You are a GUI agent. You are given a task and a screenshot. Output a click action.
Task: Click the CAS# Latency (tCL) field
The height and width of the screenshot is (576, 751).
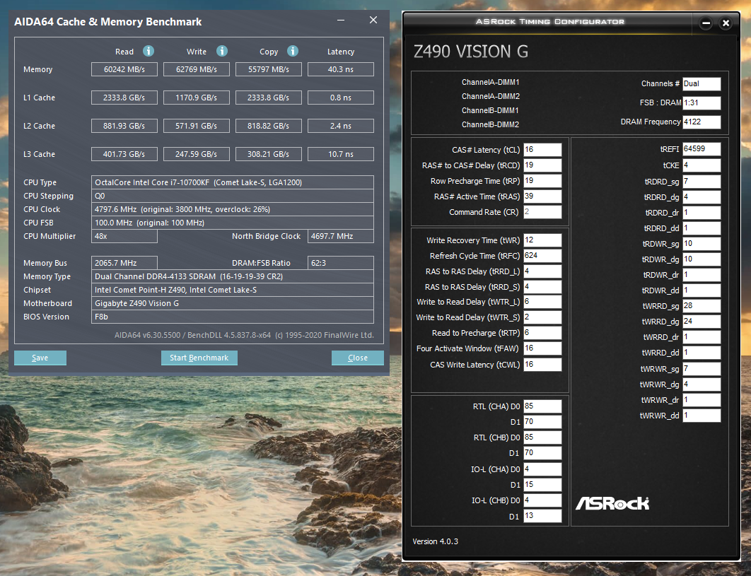point(542,150)
